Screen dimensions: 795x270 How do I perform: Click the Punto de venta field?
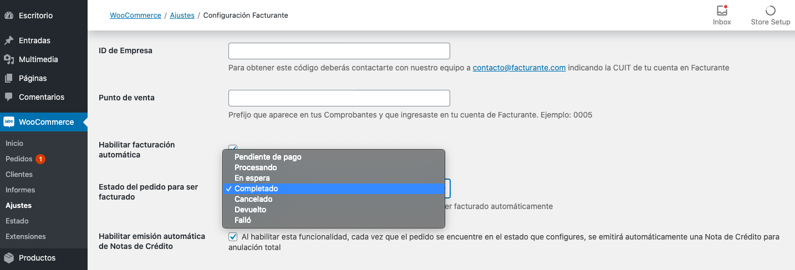coord(339,98)
